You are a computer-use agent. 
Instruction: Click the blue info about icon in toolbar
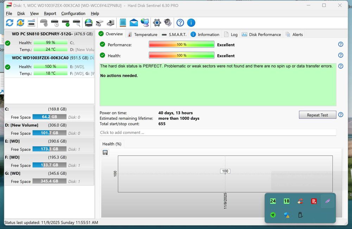tap(191, 23)
